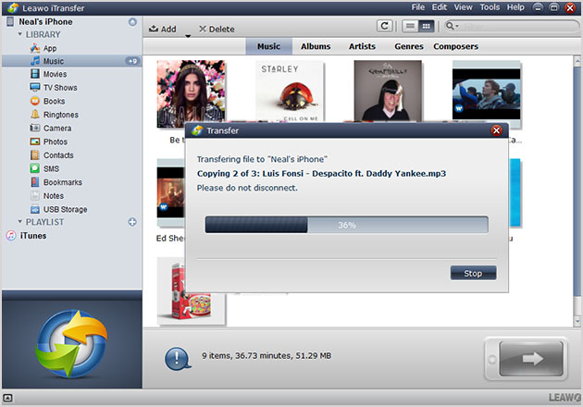The image size is (583, 407).
Task: Select the Starley Call On Me album
Action: (x=290, y=92)
